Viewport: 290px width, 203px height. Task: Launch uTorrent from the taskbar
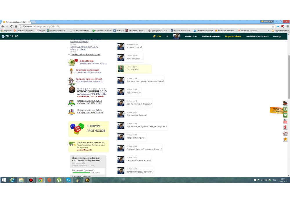(59, 180)
